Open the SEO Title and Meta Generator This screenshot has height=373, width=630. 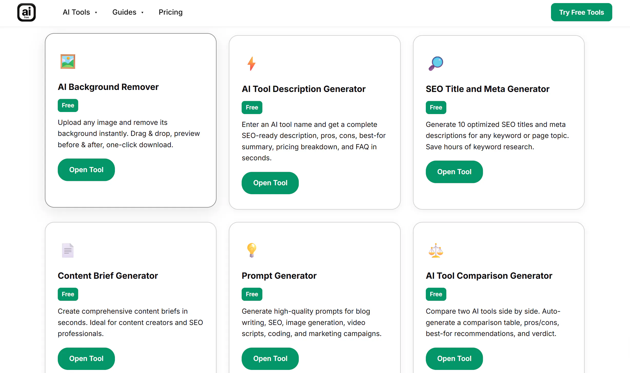454,172
